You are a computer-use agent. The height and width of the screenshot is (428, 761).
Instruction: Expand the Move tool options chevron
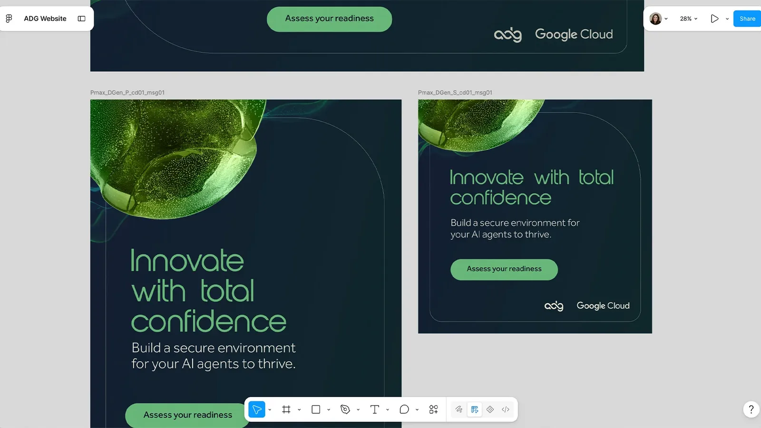[270, 410]
